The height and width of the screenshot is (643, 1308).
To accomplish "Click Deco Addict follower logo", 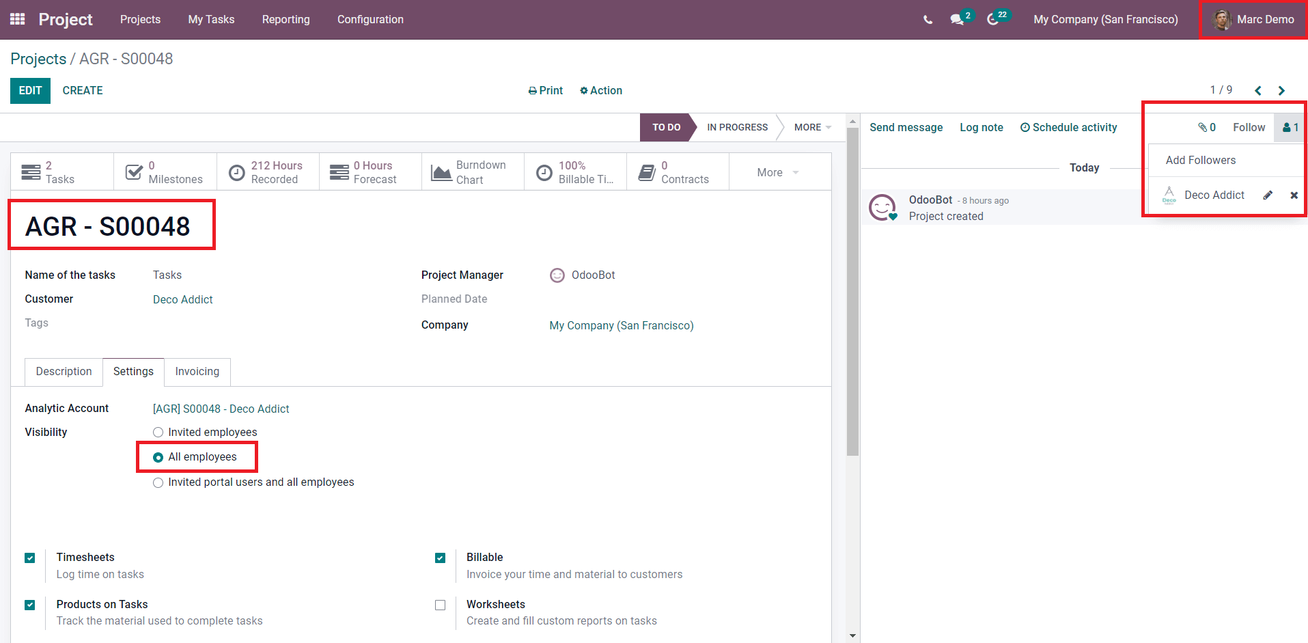I will pyautogui.click(x=1169, y=195).
